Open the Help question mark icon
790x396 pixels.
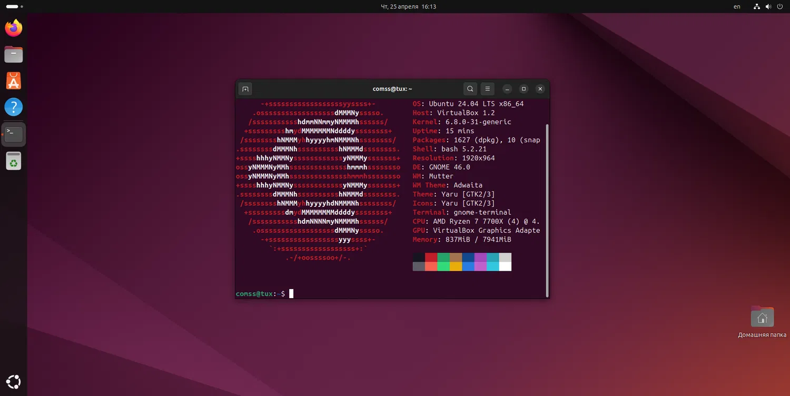coord(14,107)
